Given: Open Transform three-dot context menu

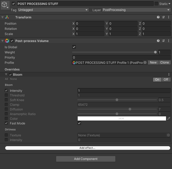Looking at the screenshot, I should (169, 17).
